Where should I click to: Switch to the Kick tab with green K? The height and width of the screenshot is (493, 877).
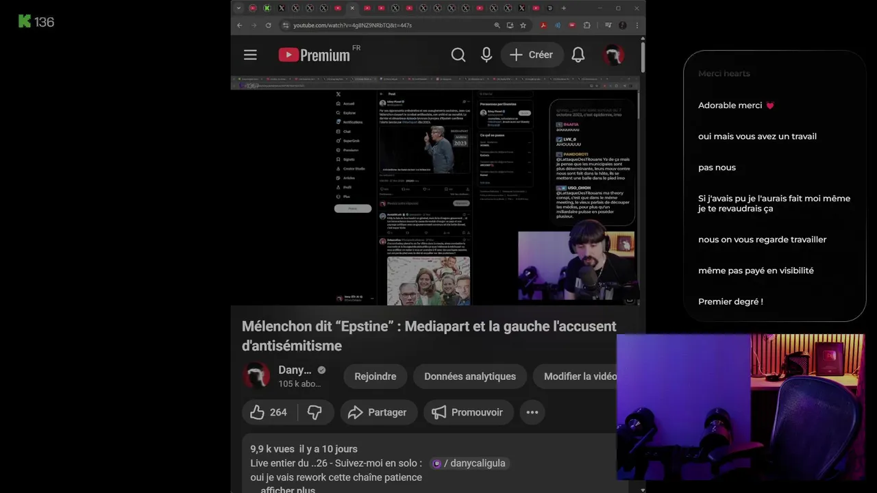267,8
